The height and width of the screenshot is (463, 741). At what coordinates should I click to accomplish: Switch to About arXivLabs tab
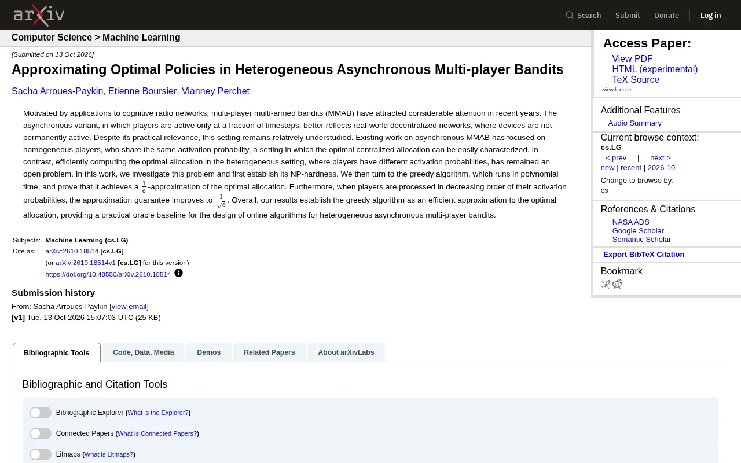[346, 352]
